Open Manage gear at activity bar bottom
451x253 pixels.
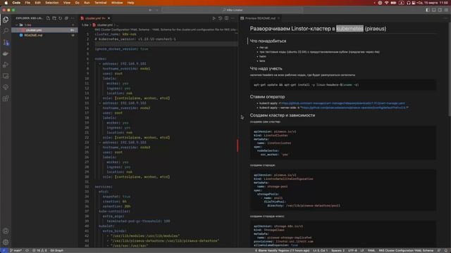coord(6,242)
